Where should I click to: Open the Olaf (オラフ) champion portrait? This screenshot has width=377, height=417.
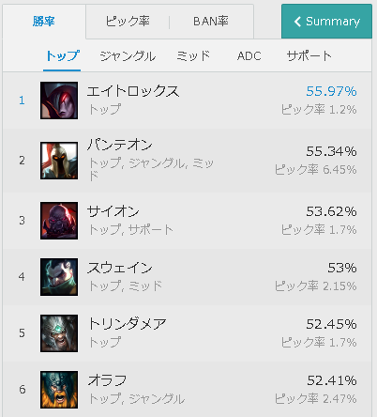click(x=59, y=390)
